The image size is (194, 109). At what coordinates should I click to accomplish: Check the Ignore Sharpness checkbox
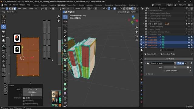tap(164, 71)
